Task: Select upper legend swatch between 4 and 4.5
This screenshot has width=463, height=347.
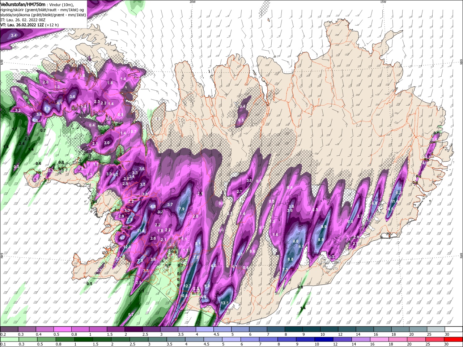Action: coord(205,329)
